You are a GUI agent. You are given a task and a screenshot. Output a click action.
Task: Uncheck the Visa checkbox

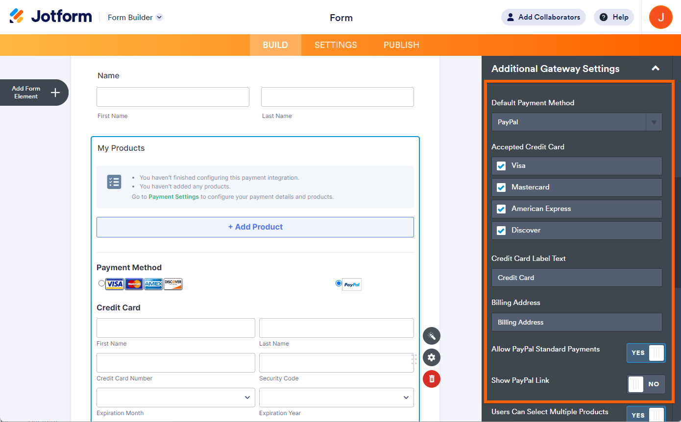(501, 166)
